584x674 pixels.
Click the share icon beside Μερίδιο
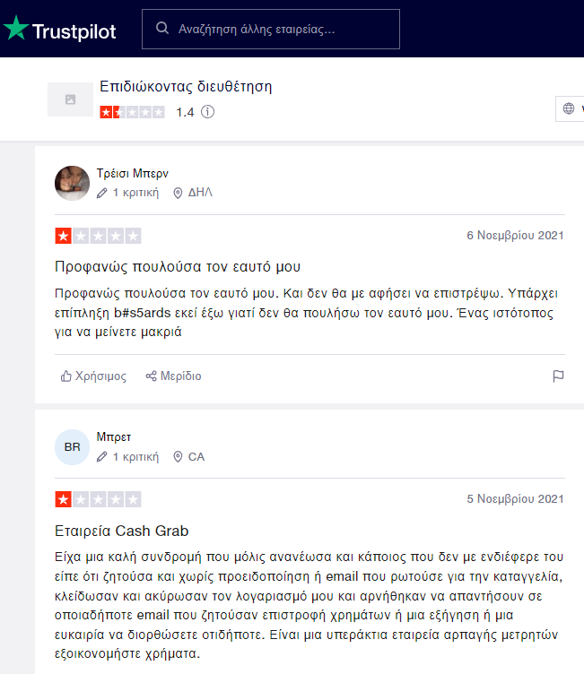click(151, 376)
